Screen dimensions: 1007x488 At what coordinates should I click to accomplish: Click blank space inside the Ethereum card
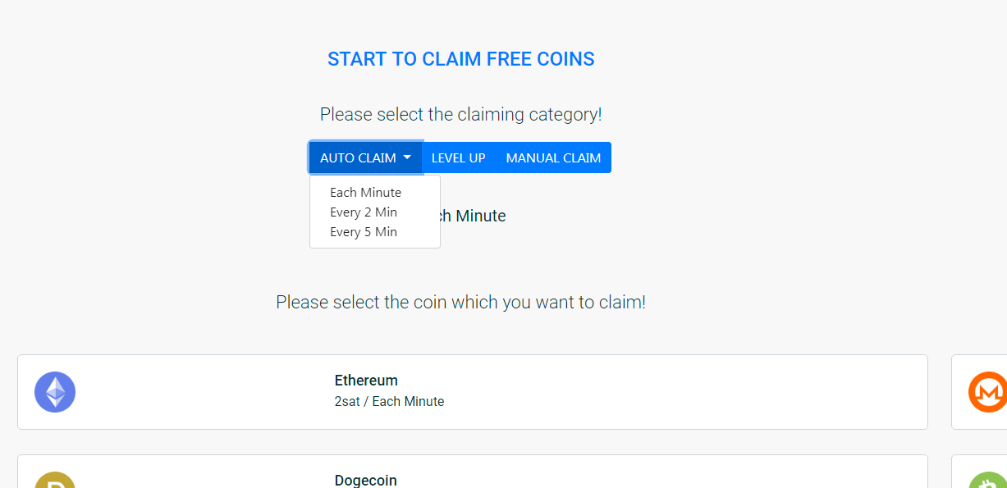click(657, 392)
